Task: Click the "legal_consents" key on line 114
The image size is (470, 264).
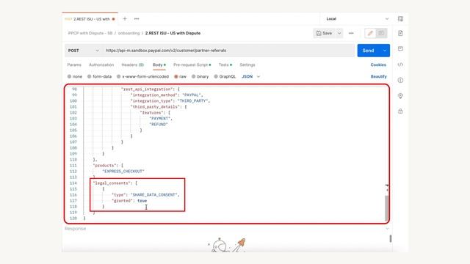Action: click(112, 183)
